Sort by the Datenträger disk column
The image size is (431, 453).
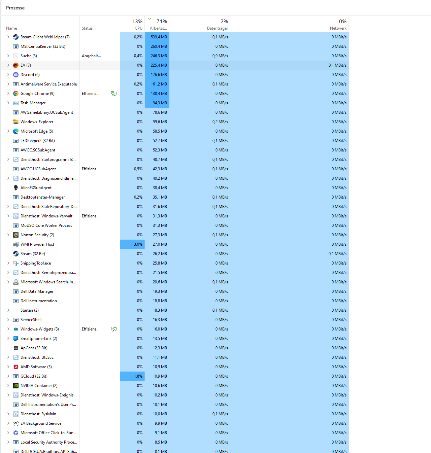coord(200,24)
